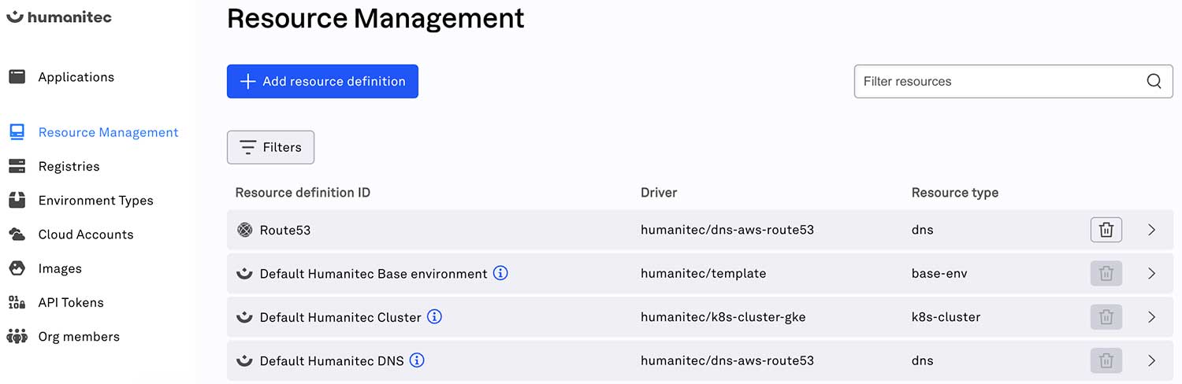
Task: Click the Environment Types sidebar icon
Action: (17, 200)
